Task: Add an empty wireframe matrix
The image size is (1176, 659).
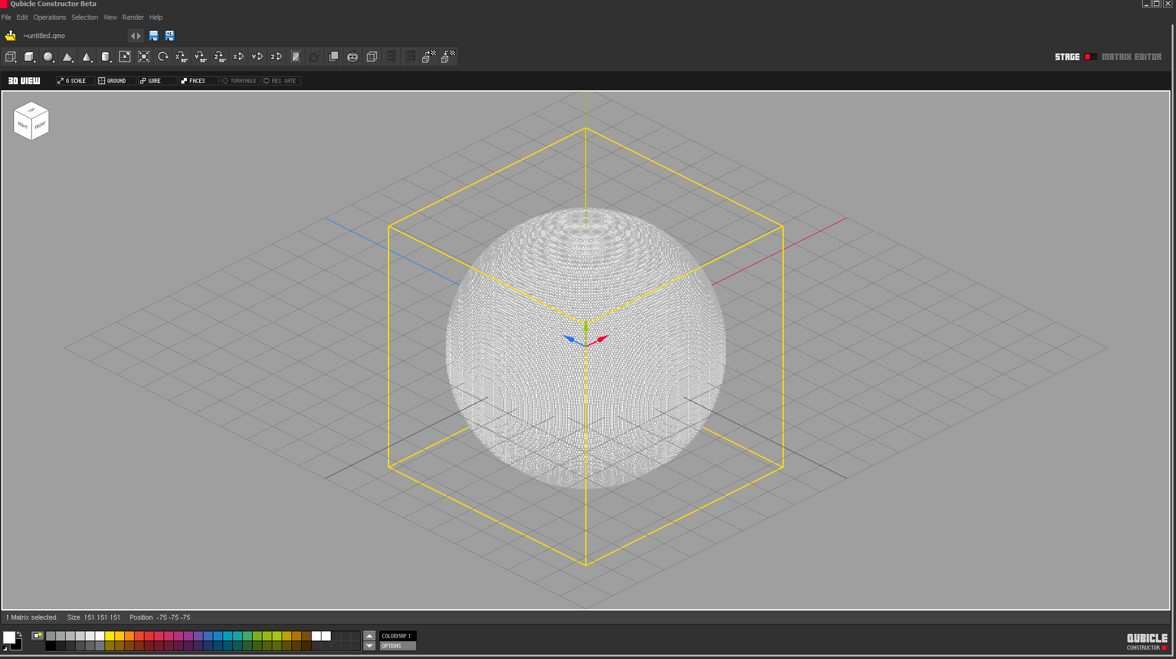Action: 10,57
